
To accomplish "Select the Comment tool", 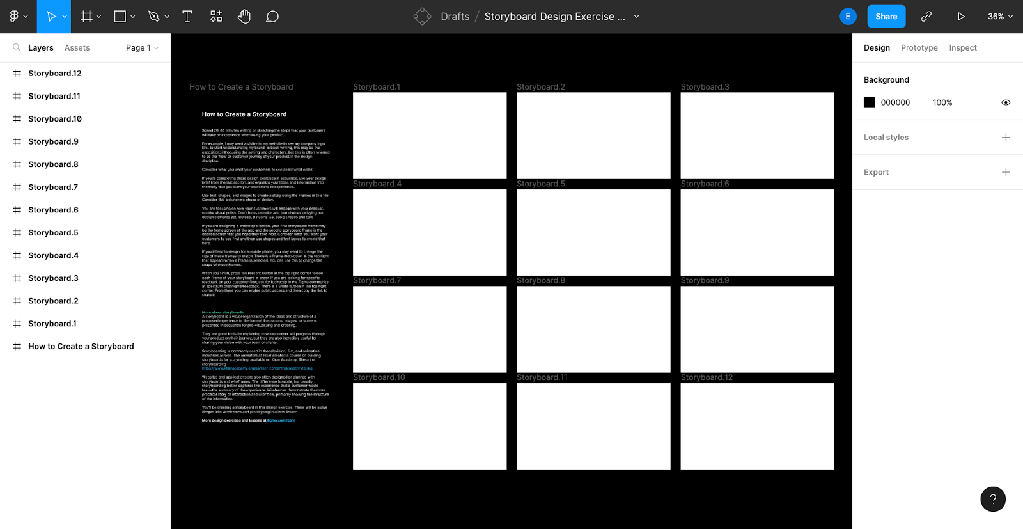I will click(x=272, y=17).
